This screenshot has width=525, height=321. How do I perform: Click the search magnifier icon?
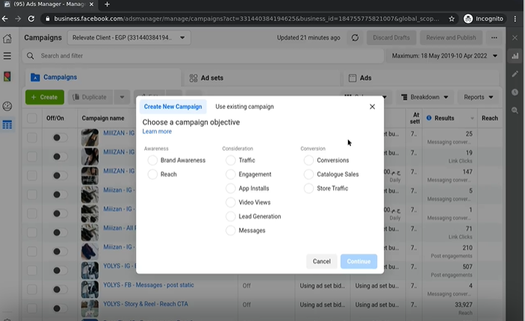[30, 56]
